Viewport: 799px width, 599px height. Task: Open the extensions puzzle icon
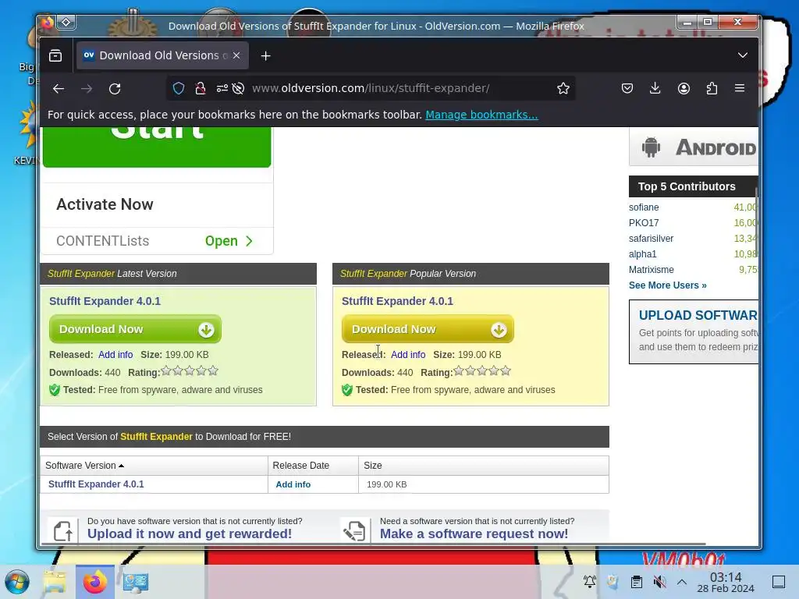point(712,89)
